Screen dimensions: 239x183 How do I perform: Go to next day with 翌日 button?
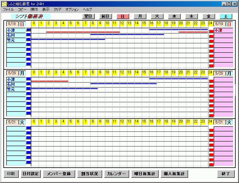click(x=89, y=16)
